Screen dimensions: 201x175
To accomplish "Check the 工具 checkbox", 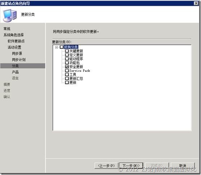I will click(x=67, y=74).
